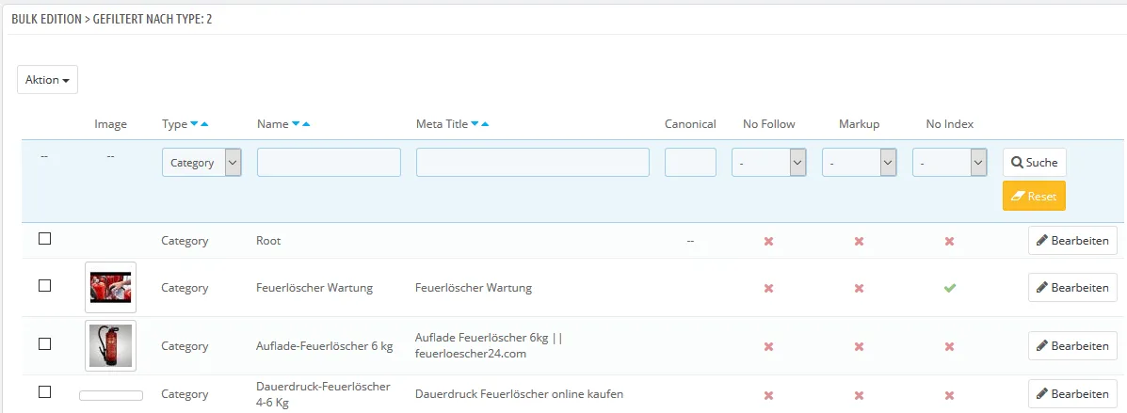This screenshot has height=413, width=1127.
Task: Sort Meta Title column descending arrow
Action: [475, 124]
